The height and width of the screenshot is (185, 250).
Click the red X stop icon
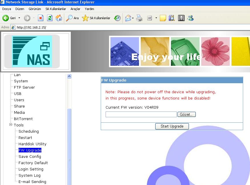pyautogui.click(x=41, y=18)
